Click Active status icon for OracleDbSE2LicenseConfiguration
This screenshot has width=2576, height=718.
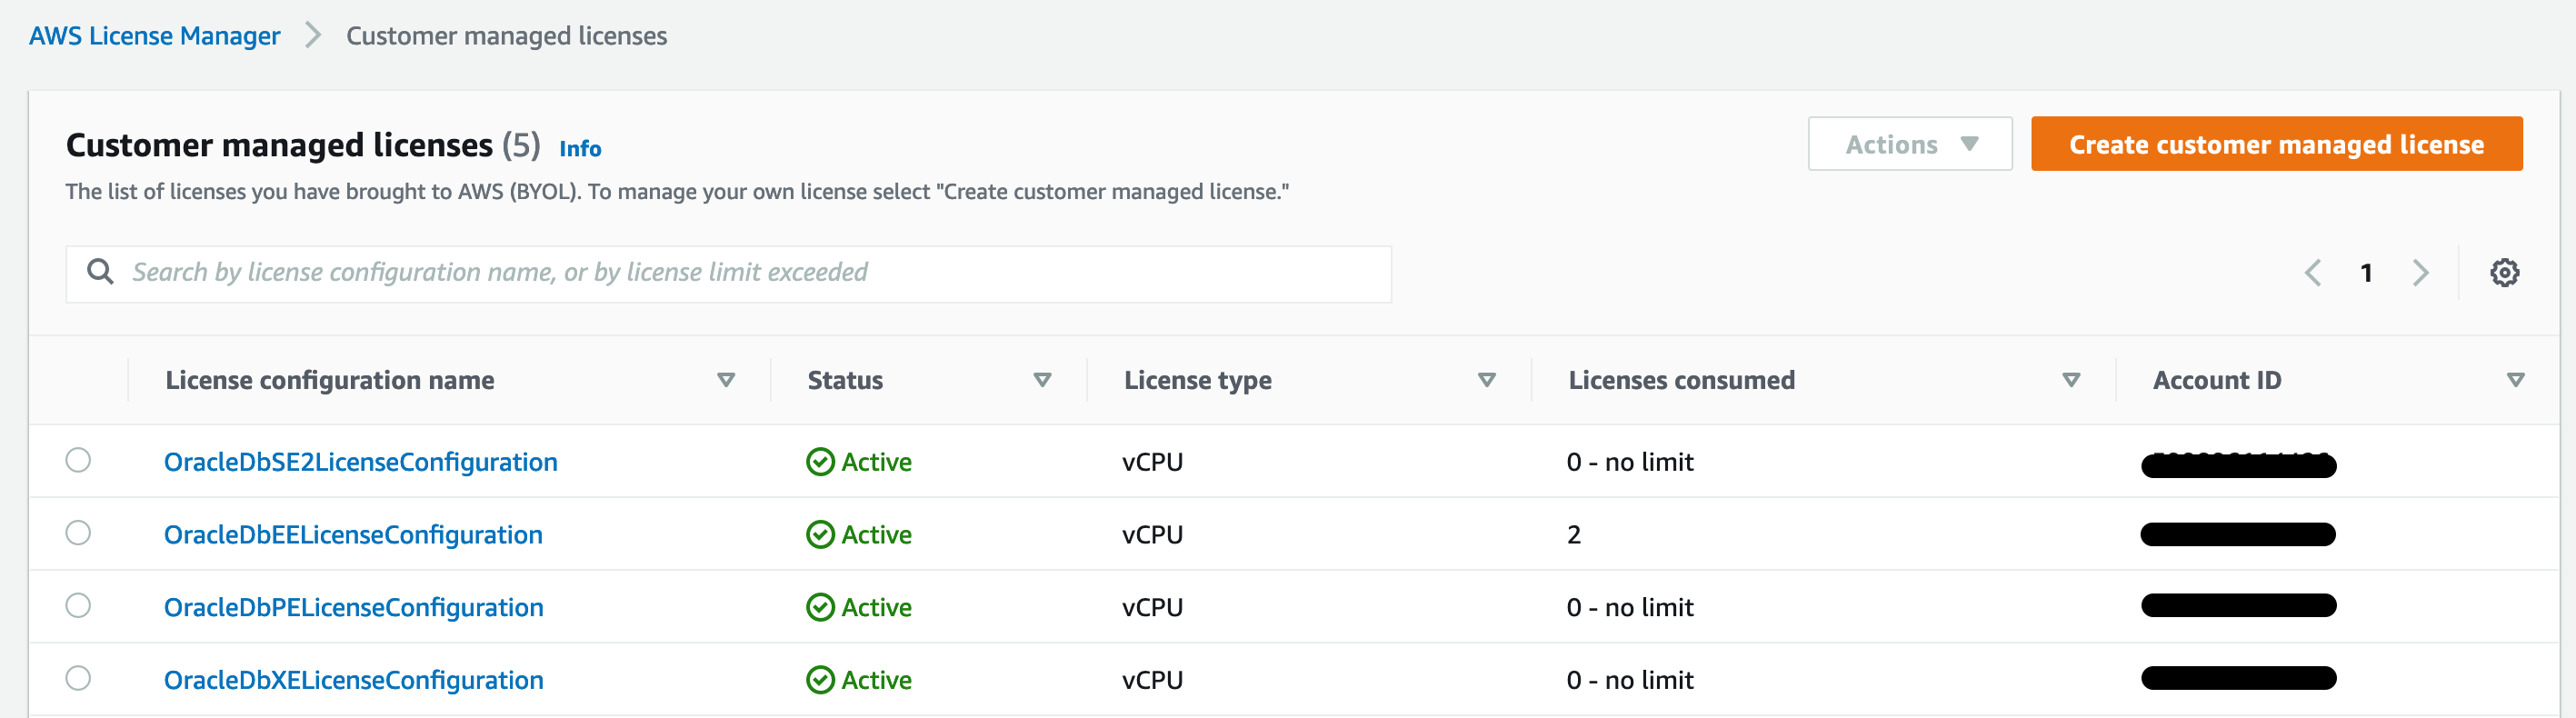(820, 462)
